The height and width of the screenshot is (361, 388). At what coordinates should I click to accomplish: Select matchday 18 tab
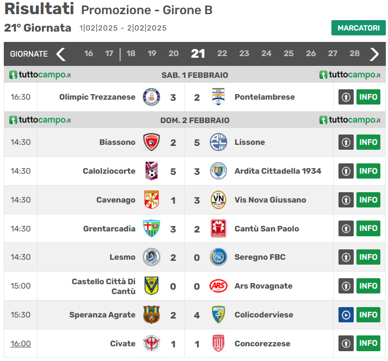pos(131,53)
